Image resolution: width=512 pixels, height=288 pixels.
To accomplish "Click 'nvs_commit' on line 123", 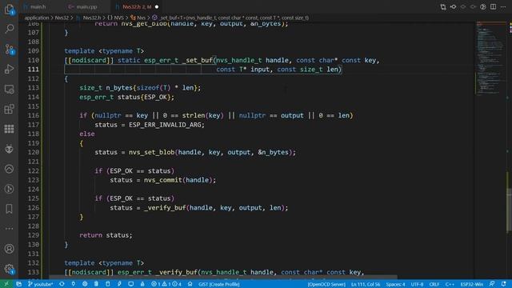I will coord(163,180).
